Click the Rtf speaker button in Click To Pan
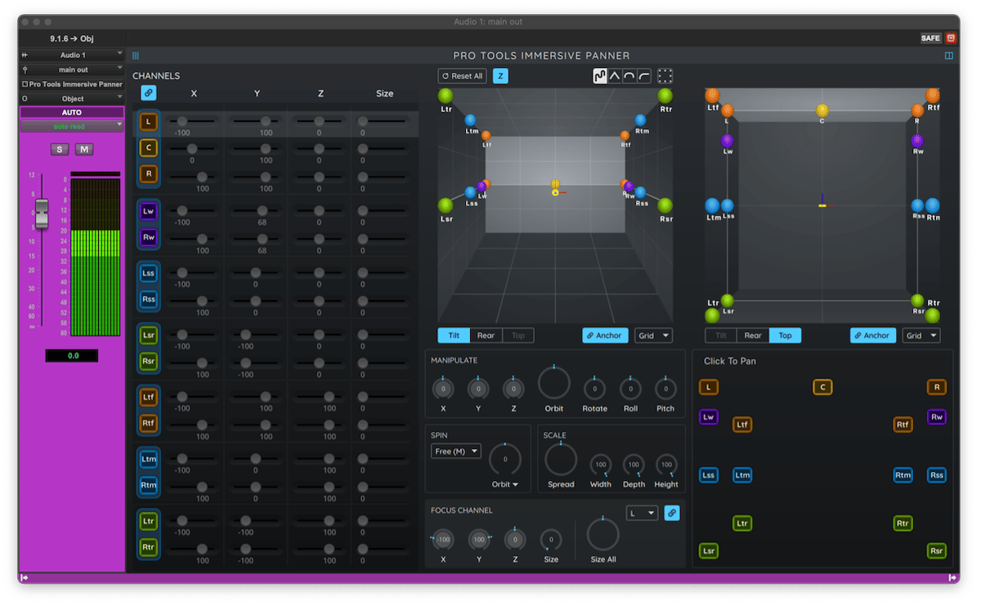Image resolution: width=981 pixels, height=606 pixels. pyautogui.click(x=903, y=424)
